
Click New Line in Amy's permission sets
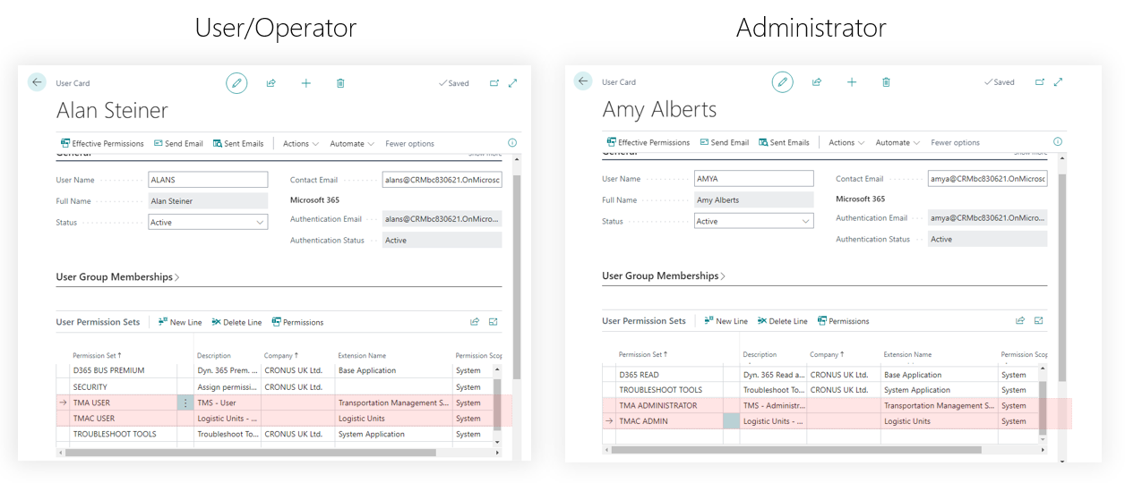726,321
